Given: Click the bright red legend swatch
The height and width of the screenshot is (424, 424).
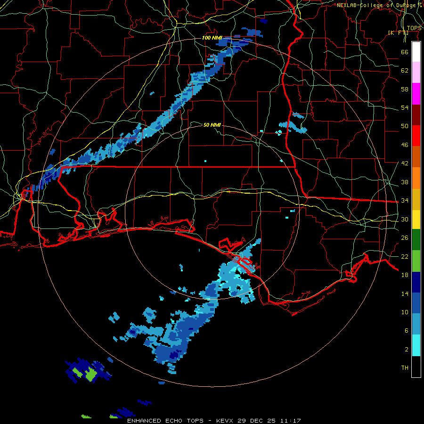Looking at the screenshot, I should pyautogui.click(x=416, y=136).
